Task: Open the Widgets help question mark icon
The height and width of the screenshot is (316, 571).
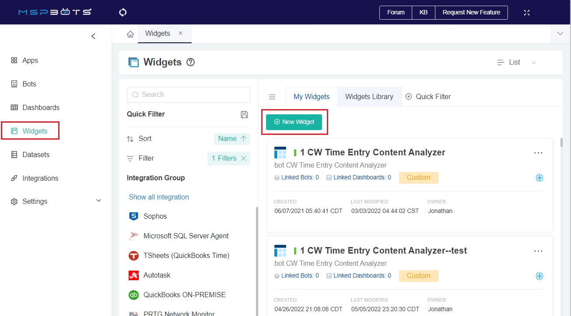Action: 190,62
